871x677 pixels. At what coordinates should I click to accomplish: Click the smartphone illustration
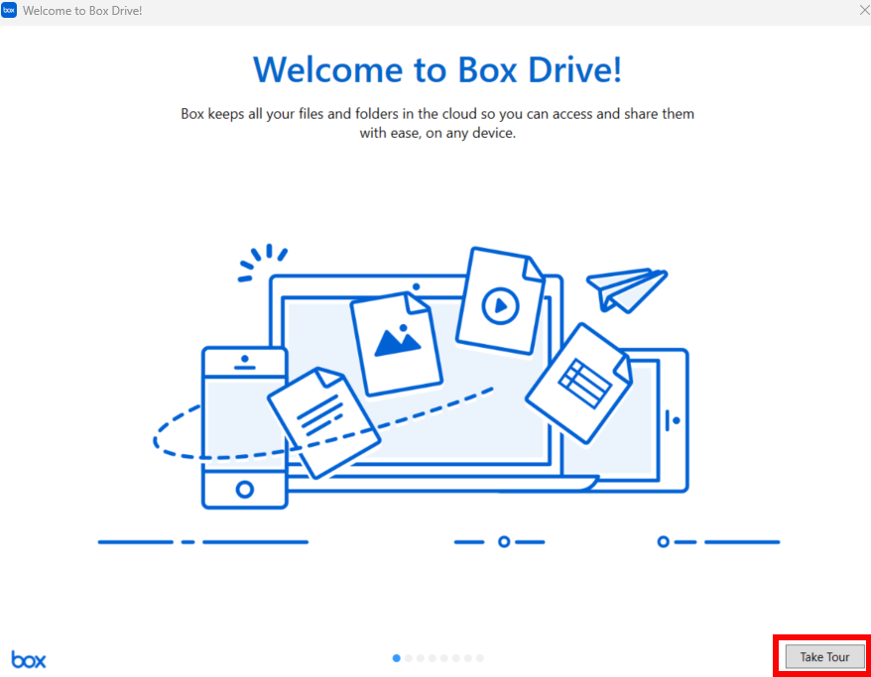coord(244,426)
